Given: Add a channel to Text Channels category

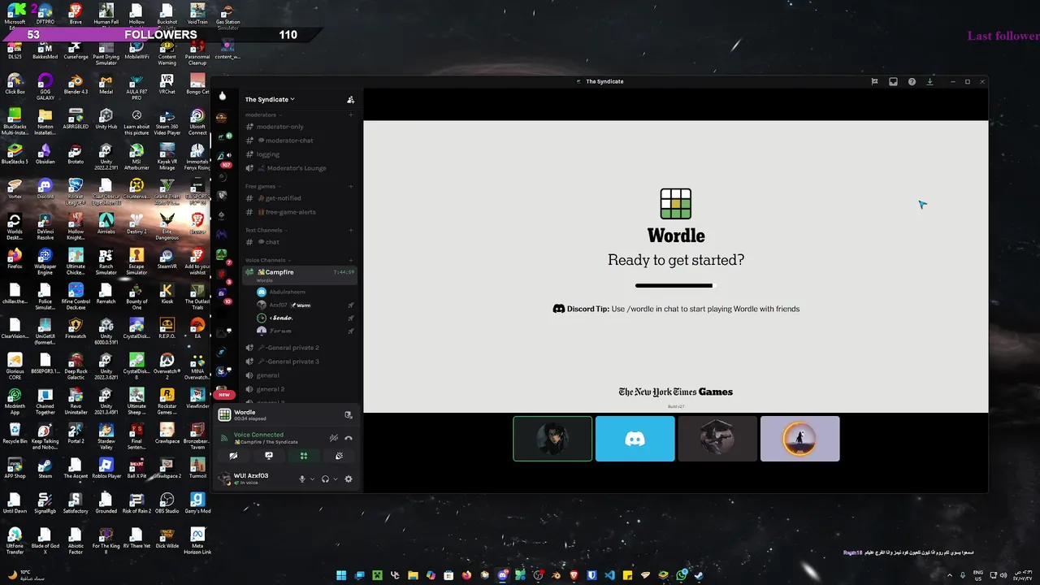Looking at the screenshot, I should click(351, 230).
